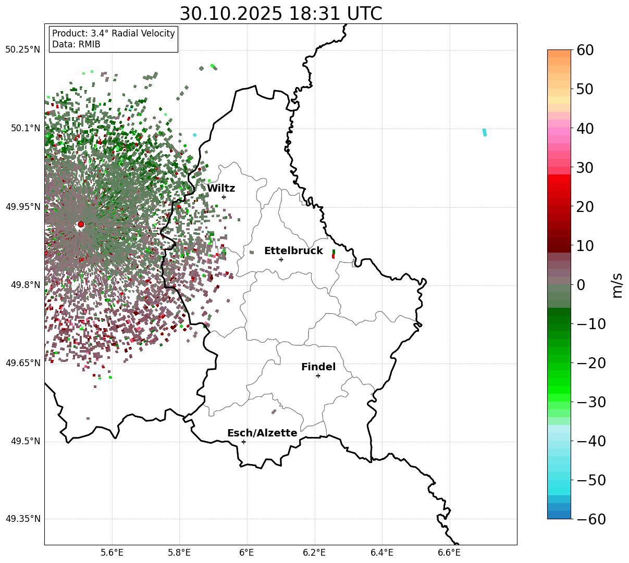Viewport: 629px width, 563px height.
Task: Click the m/s colorbar unit label
Action: (x=618, y=285)
